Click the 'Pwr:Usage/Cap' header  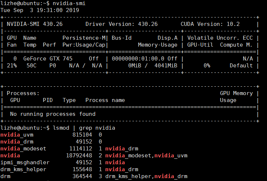click(84, 45)
